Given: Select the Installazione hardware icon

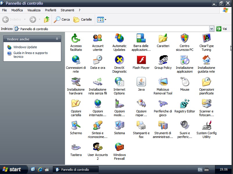Looking at the screenshot, I should click(76, 86).
